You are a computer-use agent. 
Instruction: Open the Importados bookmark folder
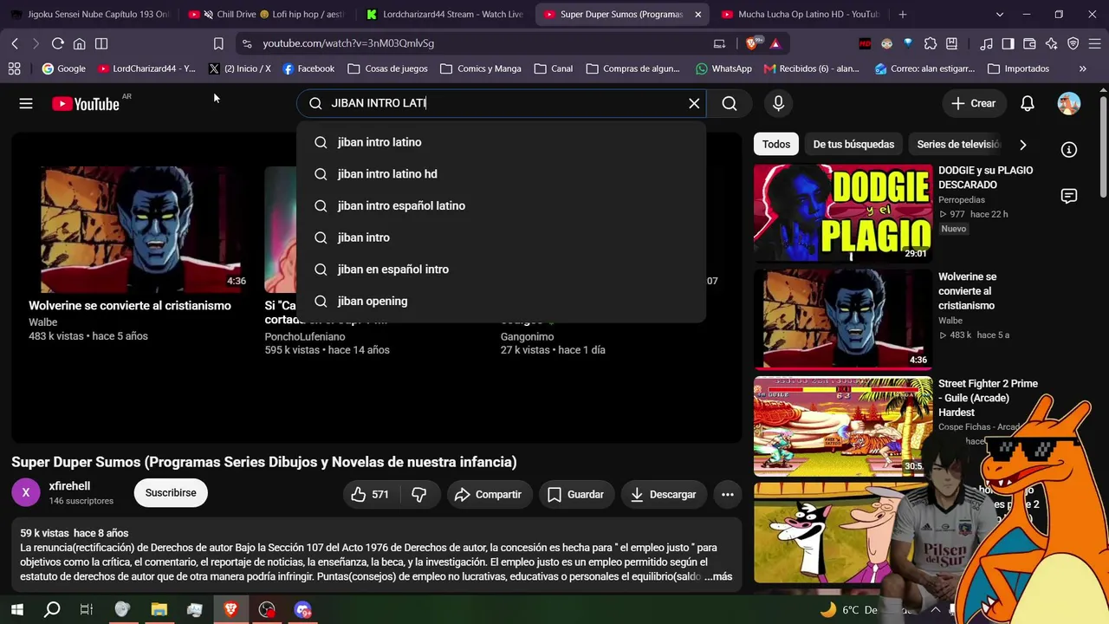point(1018,68)
